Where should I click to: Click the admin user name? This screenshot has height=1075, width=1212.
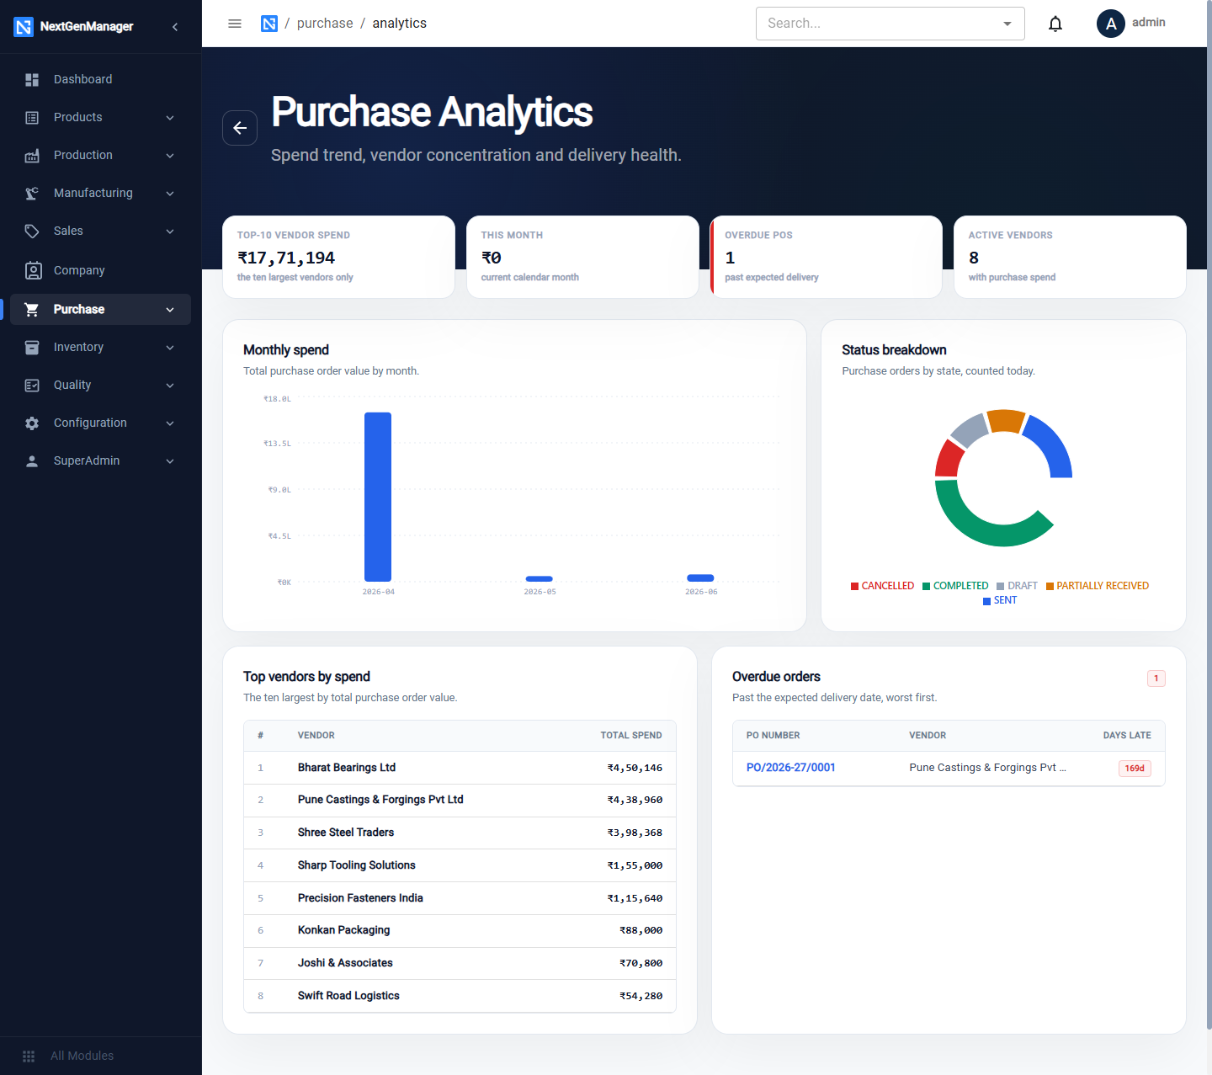1149,23
